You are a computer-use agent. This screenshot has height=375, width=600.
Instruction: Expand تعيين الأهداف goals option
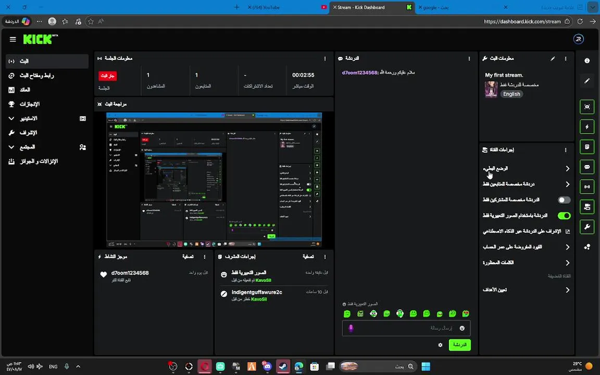pyautogui.click(x=527, y=290)
